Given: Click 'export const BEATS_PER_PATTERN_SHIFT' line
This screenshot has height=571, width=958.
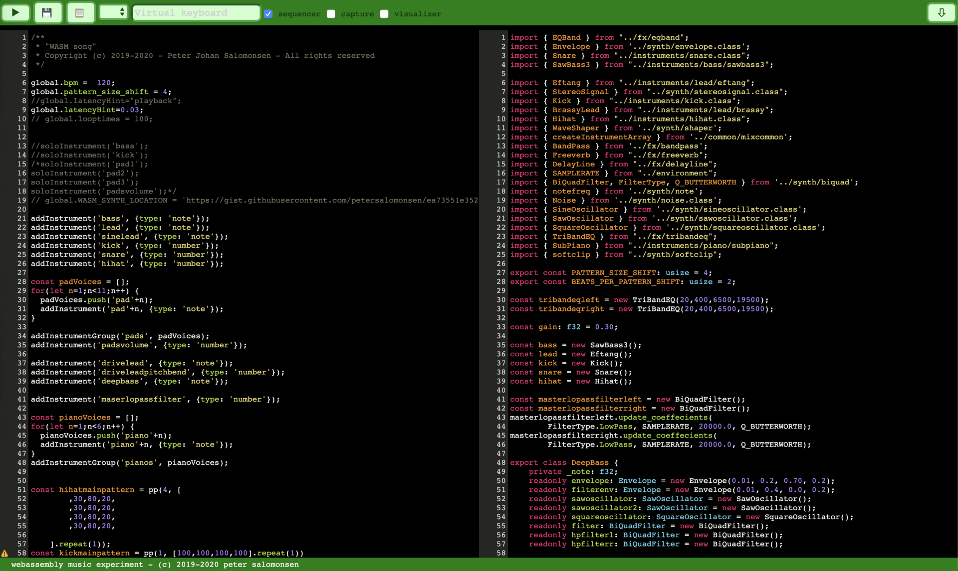Looking at the screenshot, I should point(623,282).
